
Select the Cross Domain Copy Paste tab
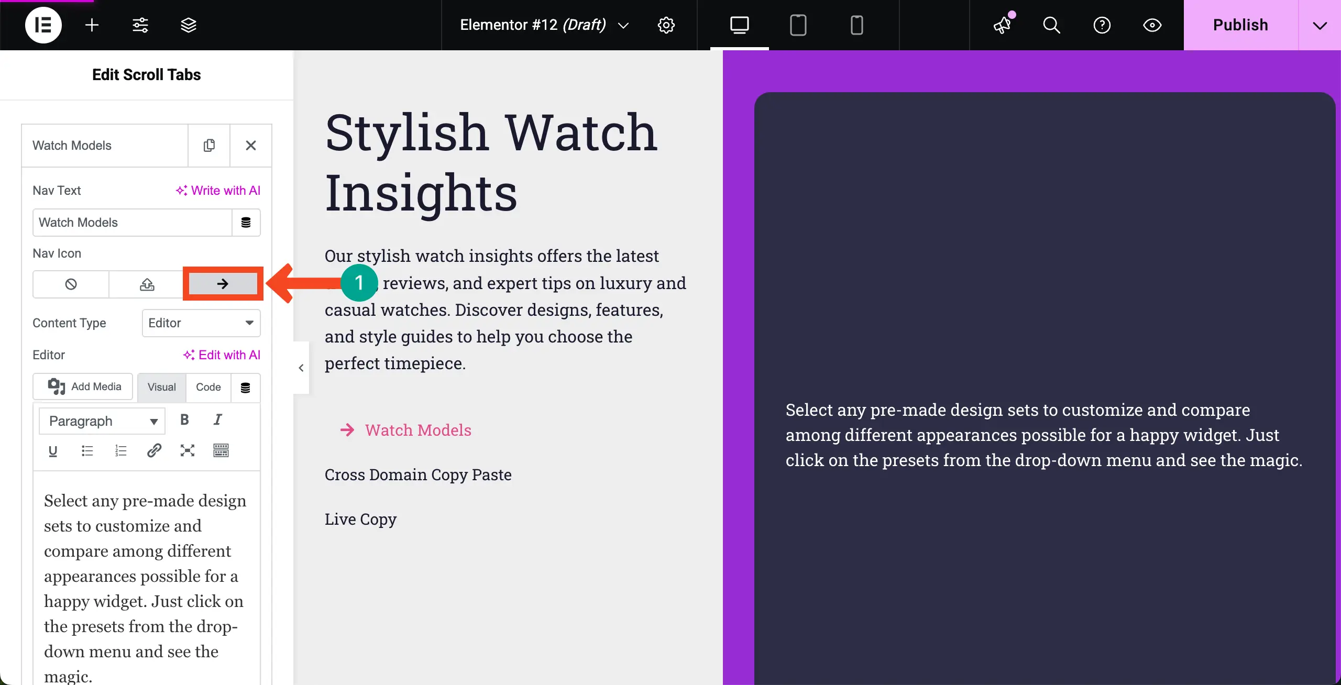(x=418, y=474)
